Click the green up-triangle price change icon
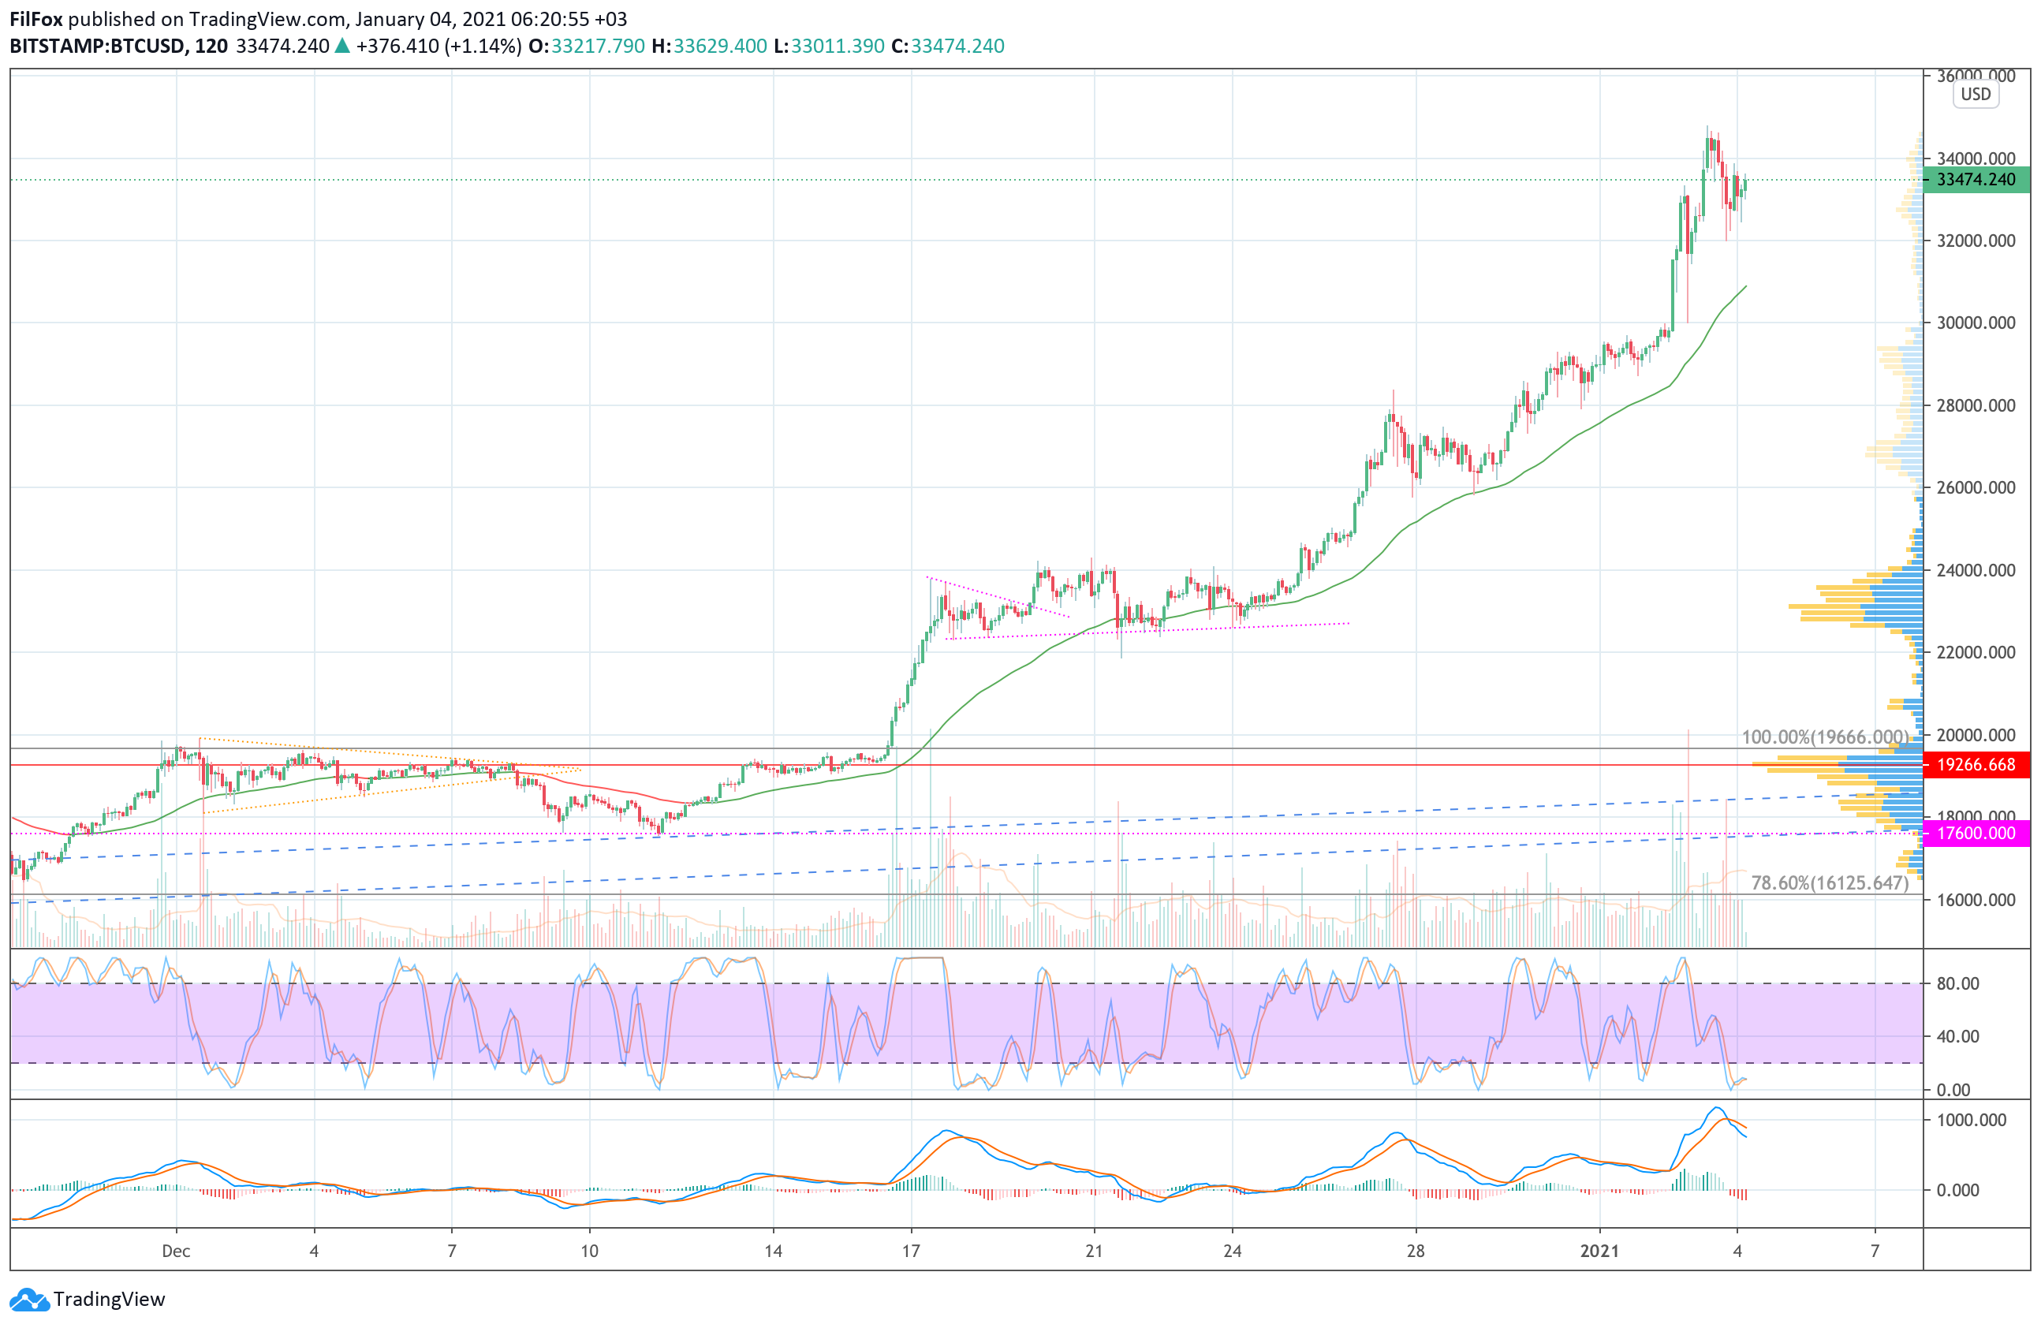The height and width of the screenshot is (1328, 2041). click(342, 47)
